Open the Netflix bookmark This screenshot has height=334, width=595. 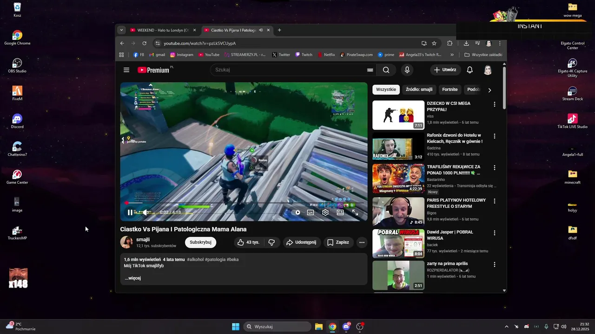(x=326, y=55)
